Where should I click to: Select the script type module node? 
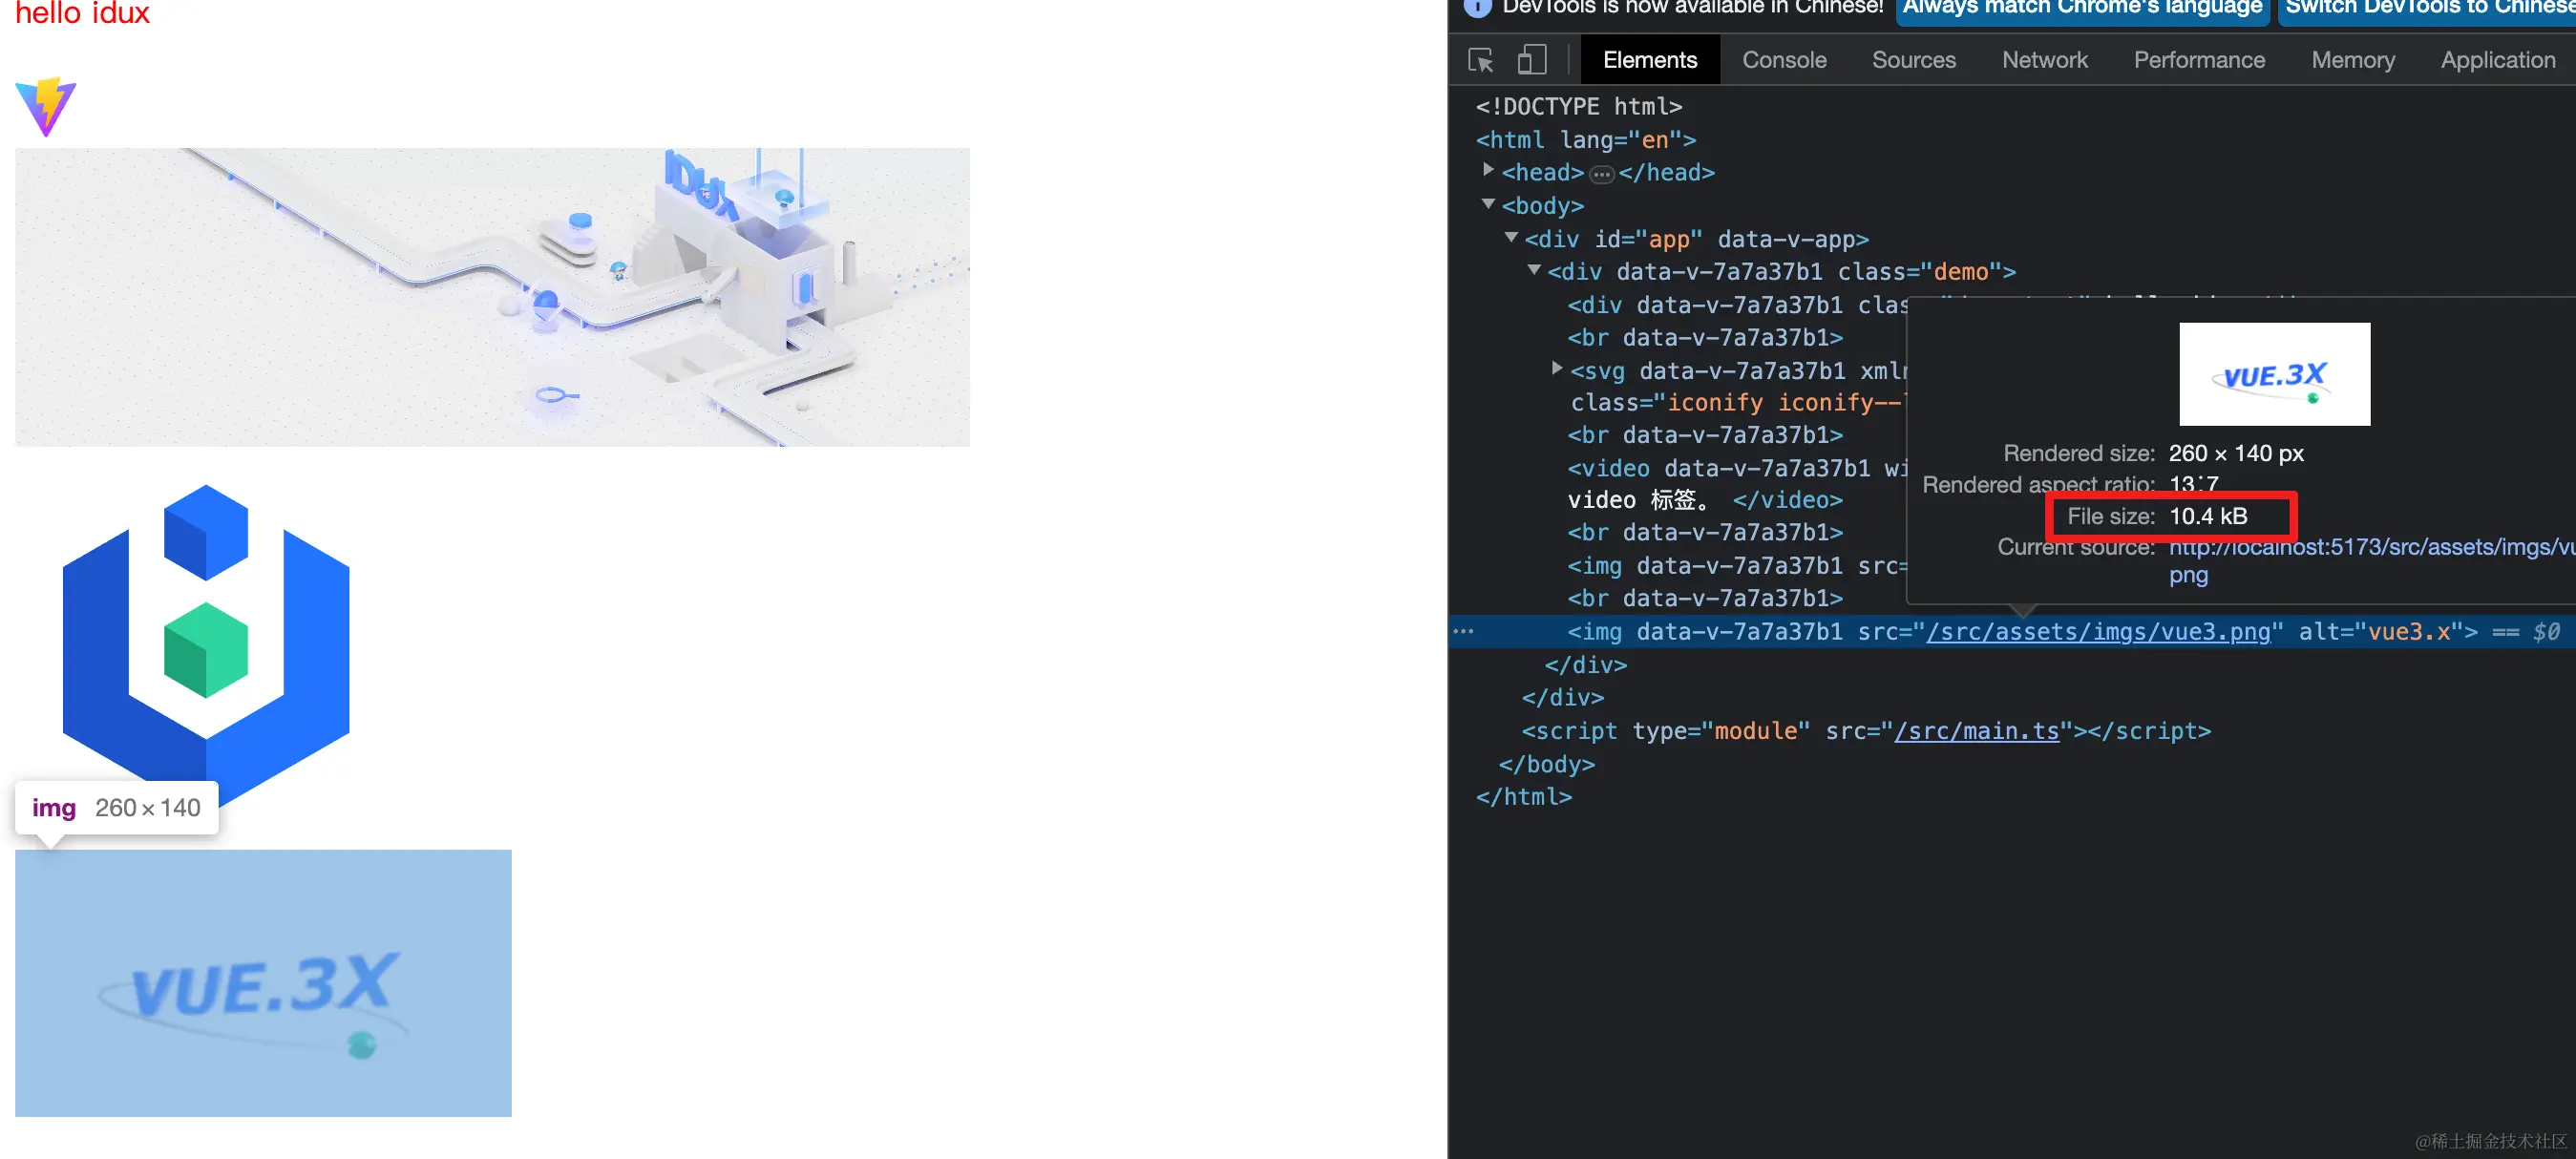tap(1866, 731)
